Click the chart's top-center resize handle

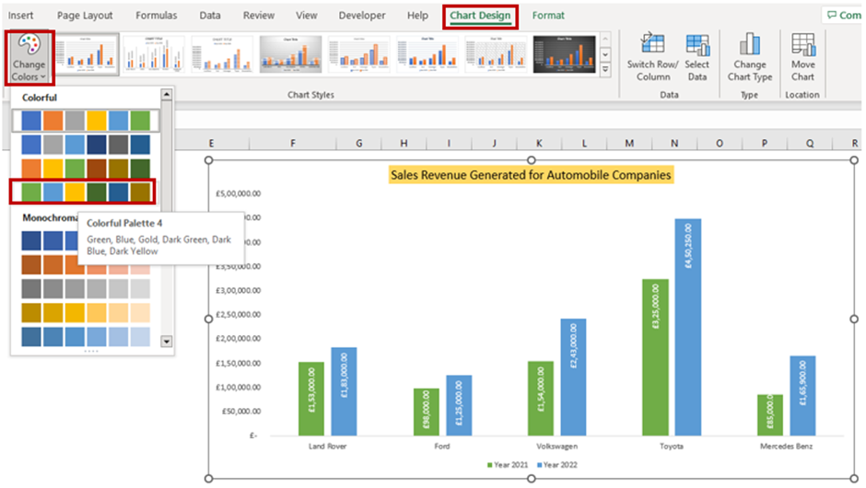pos(532,160)
